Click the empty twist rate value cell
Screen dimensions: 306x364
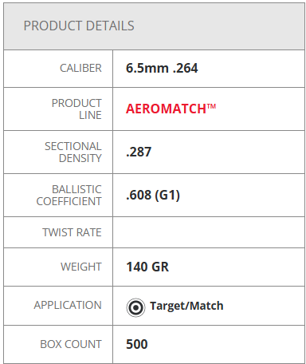(209, 232)
